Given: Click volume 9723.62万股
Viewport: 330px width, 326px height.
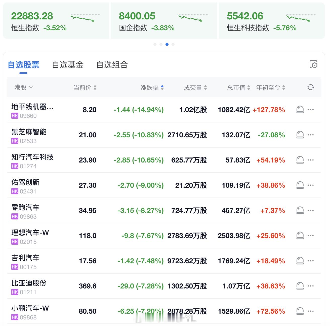Looking at the screenshot, I should tap(187, 261).
